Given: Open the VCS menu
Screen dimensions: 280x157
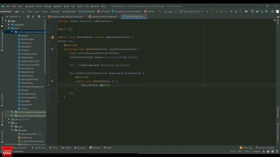Looking at the screenshot, I should [87, 6].
